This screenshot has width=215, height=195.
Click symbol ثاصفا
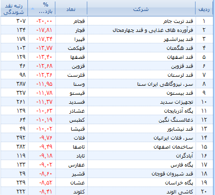click(x=79, y=147)
